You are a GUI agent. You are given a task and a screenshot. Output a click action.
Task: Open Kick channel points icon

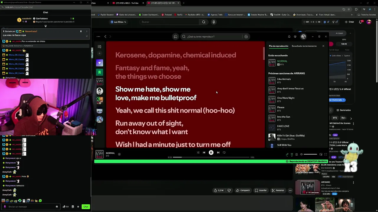(66, 207)
